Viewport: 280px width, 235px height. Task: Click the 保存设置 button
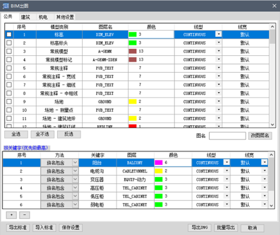pyautogui.click(x=71, y=227)
